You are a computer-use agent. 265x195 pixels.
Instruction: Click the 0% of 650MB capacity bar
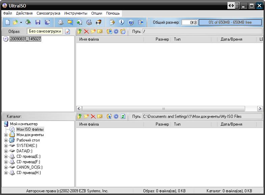(230, 22)
